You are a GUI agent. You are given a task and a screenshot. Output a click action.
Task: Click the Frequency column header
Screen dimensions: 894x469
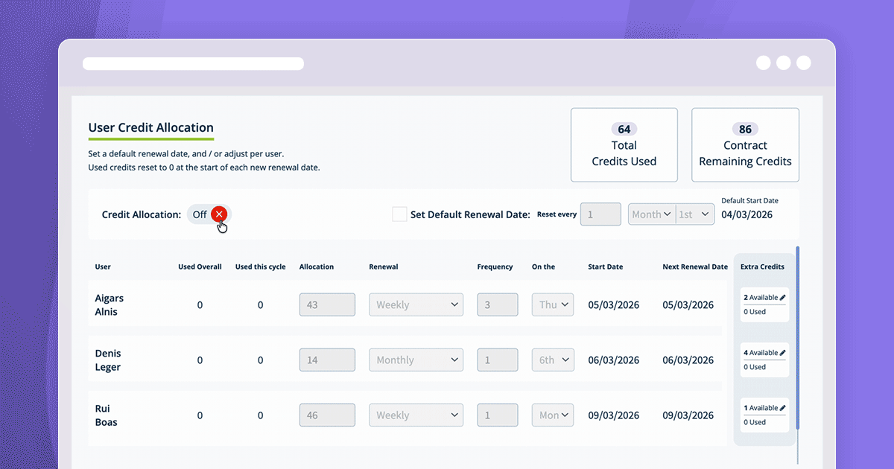coord(495,267)
